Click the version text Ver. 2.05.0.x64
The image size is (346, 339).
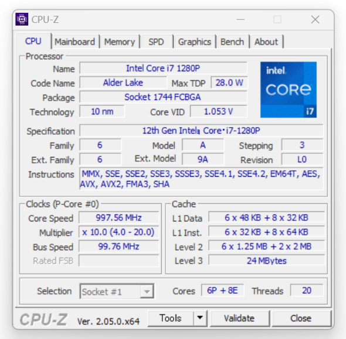pyautogui.click(x=108, y=321)
